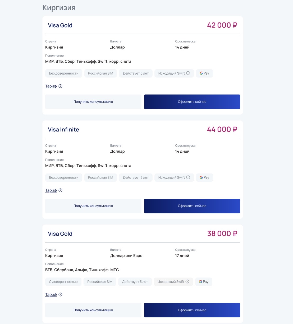Click info icon beside Тариф in 38 000 ₽ card
This screenshot has height=324, width=293.
pyautogui.click(x=60, y=295)
